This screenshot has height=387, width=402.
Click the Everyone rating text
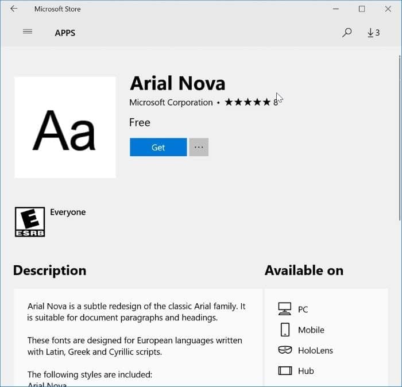pos(68,212)
